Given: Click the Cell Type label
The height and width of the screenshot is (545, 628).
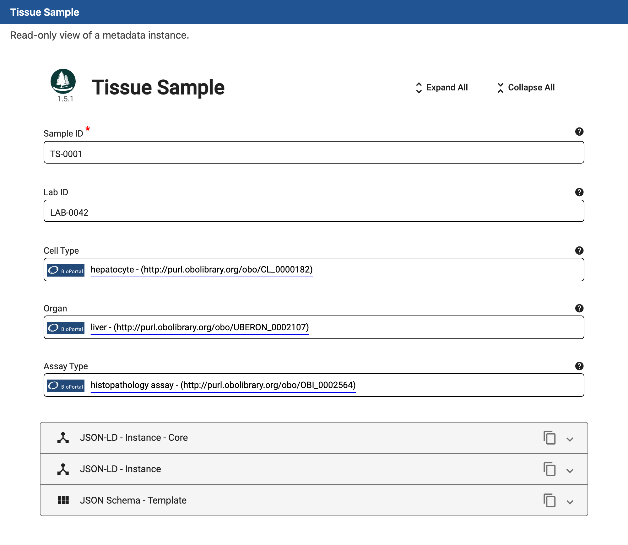Looking at the screenshot, I should [x=61, y=251].
